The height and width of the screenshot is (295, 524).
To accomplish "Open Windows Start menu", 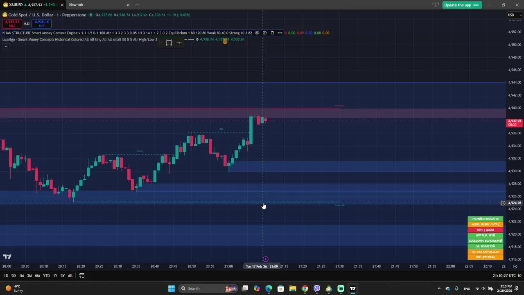I will pyautogui.click(x=172, y=288).
